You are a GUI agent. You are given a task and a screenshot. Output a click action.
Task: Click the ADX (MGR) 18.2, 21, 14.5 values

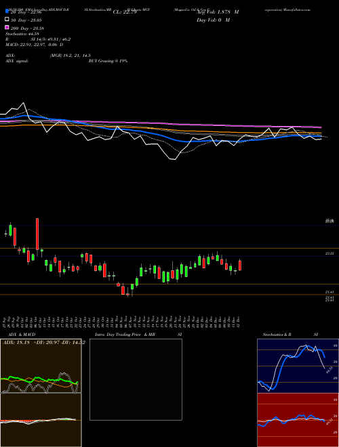71,56
